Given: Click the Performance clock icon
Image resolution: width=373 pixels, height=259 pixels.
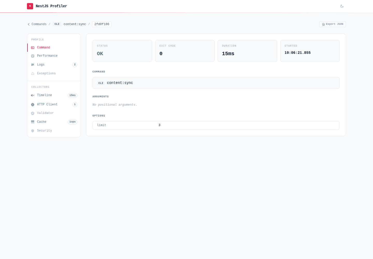Looking at the screenshot, I should [33, 56].
